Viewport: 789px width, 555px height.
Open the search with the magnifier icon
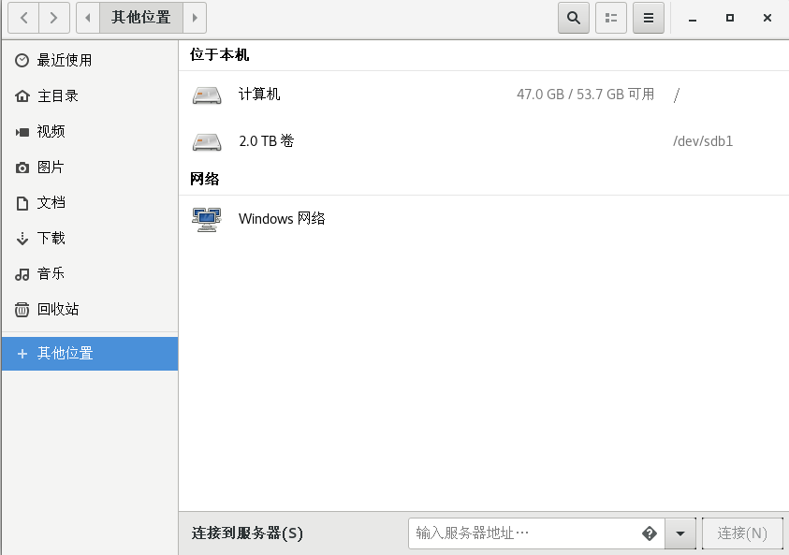[573, 18]
